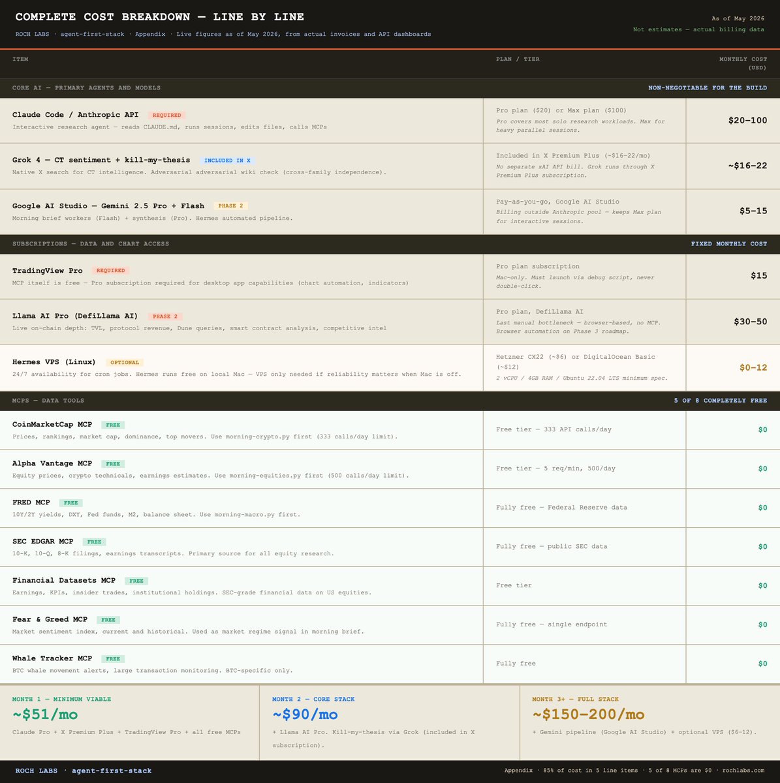
Task: Select the 'Whale Tracker MCP' item name
Action: click(52, 658)
